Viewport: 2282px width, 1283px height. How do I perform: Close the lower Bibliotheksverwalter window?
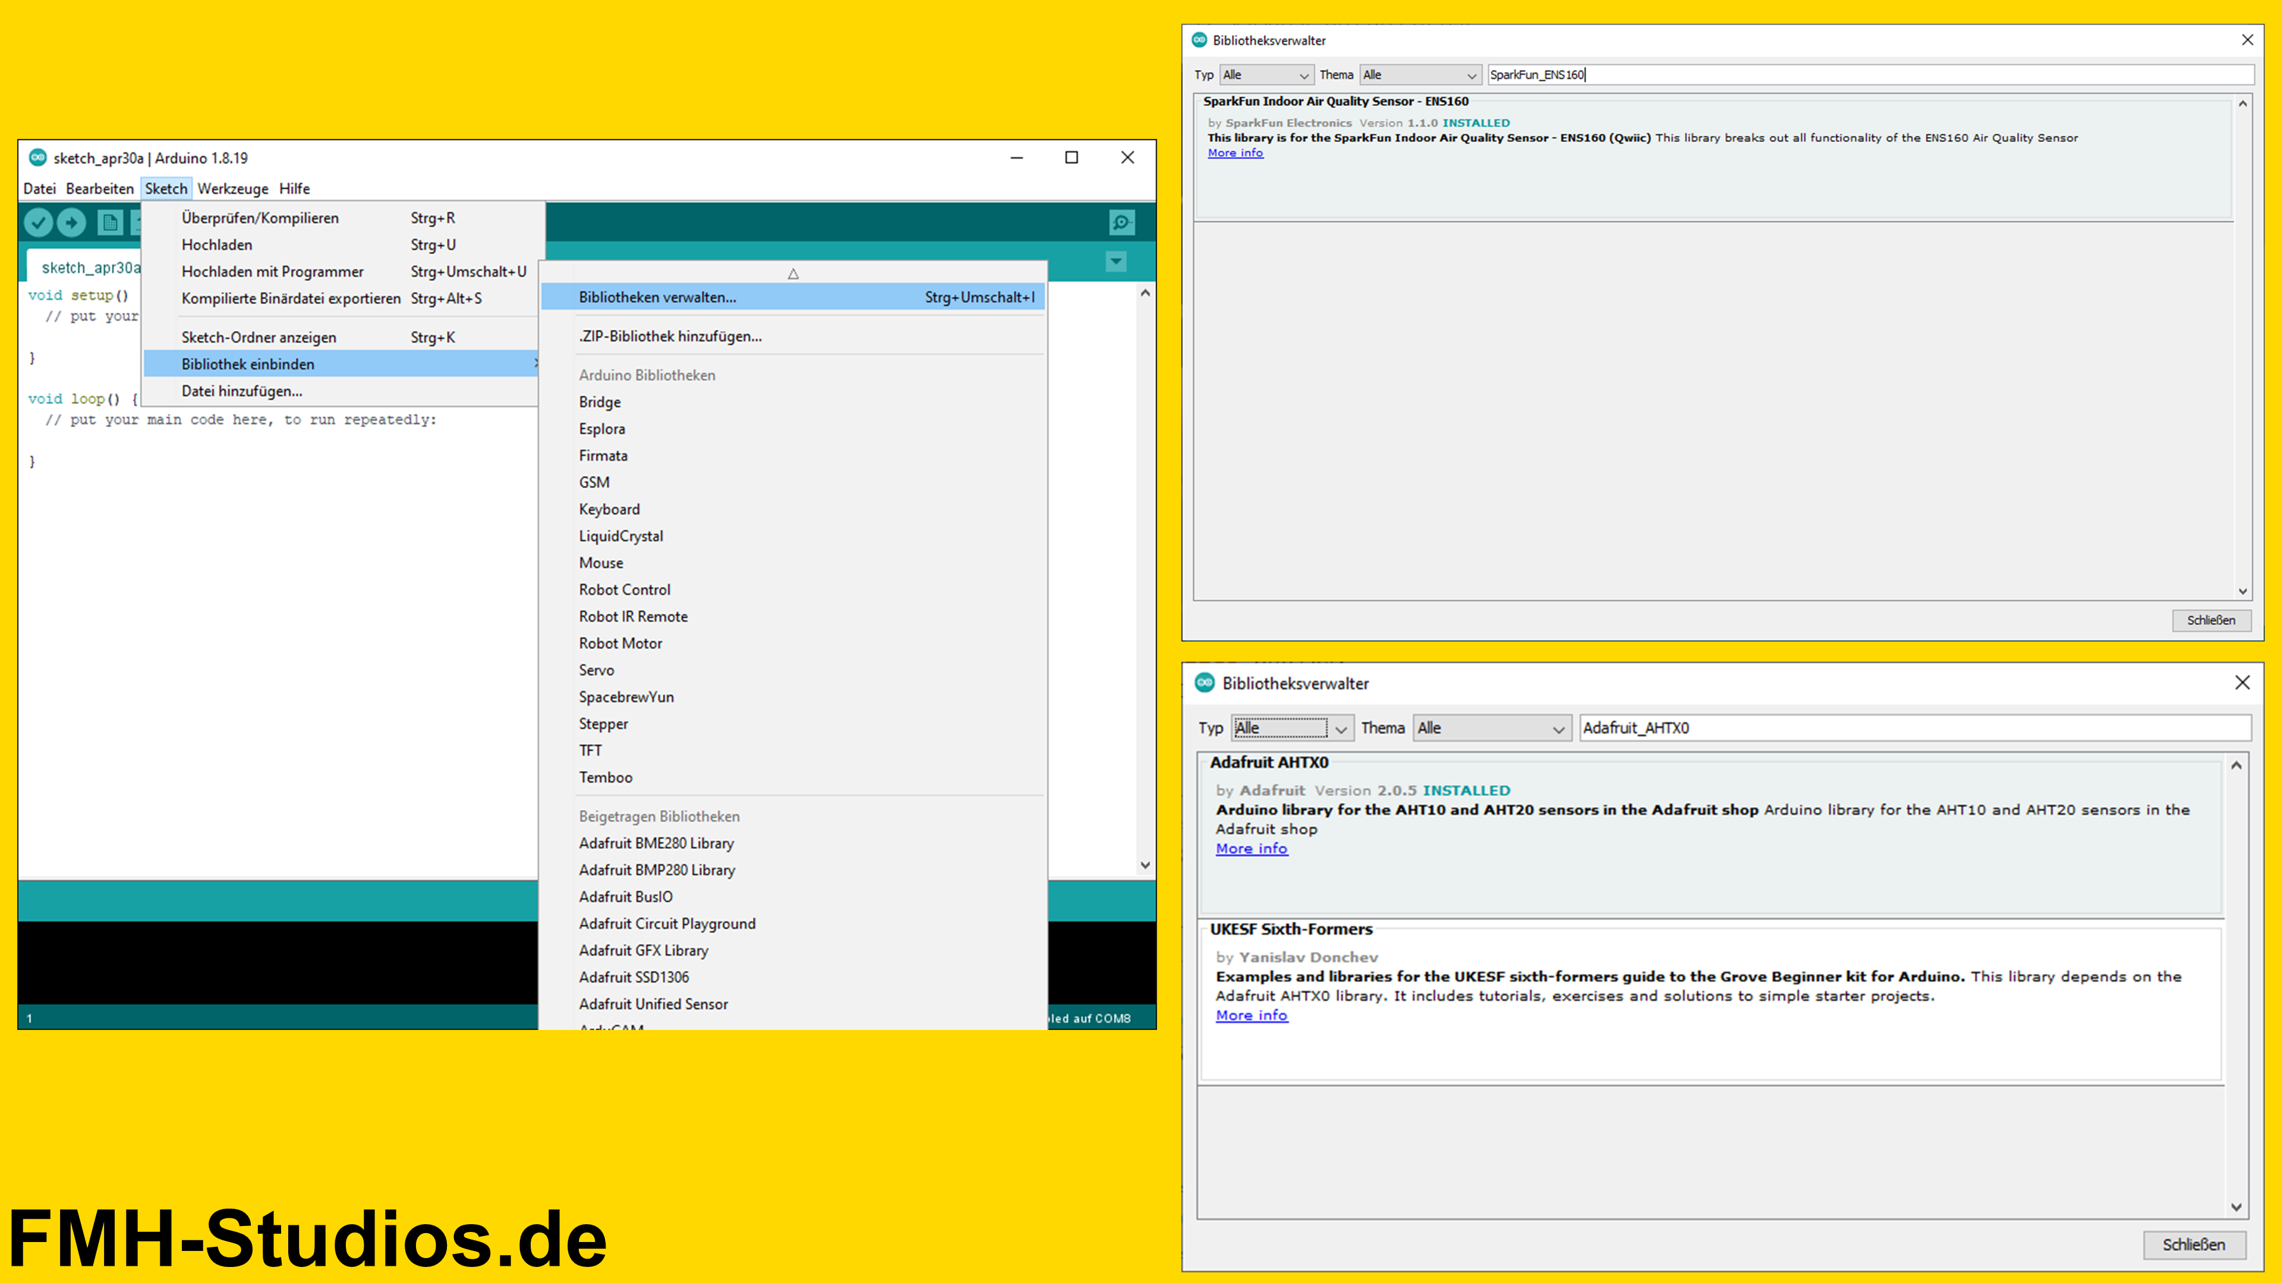[2242, 682]
